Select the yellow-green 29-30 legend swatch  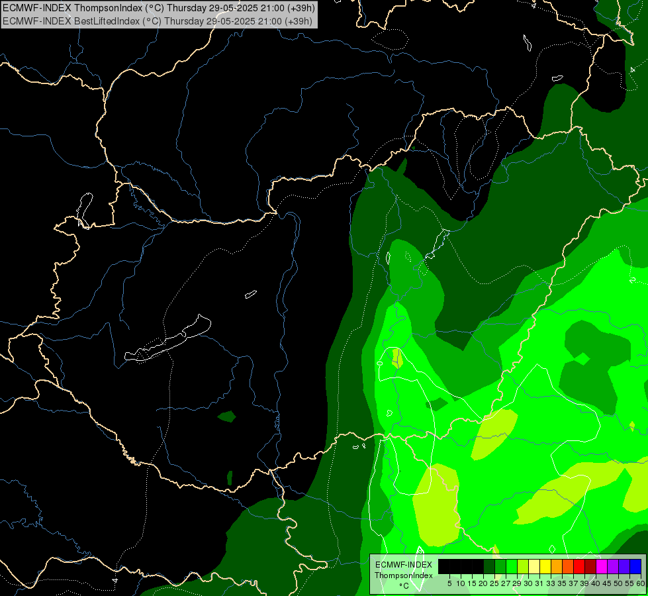[523, 566]
